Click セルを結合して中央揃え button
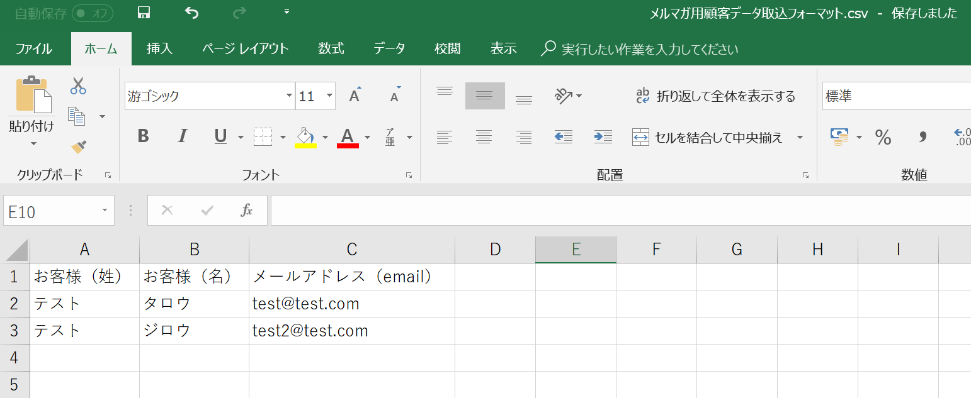Viewport: 971px width, 398px height. (x=709, y=137)
